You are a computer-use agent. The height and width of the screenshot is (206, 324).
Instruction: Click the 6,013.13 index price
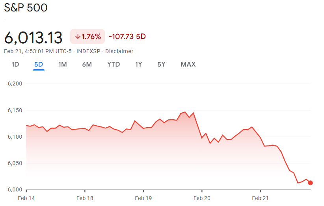34,37
